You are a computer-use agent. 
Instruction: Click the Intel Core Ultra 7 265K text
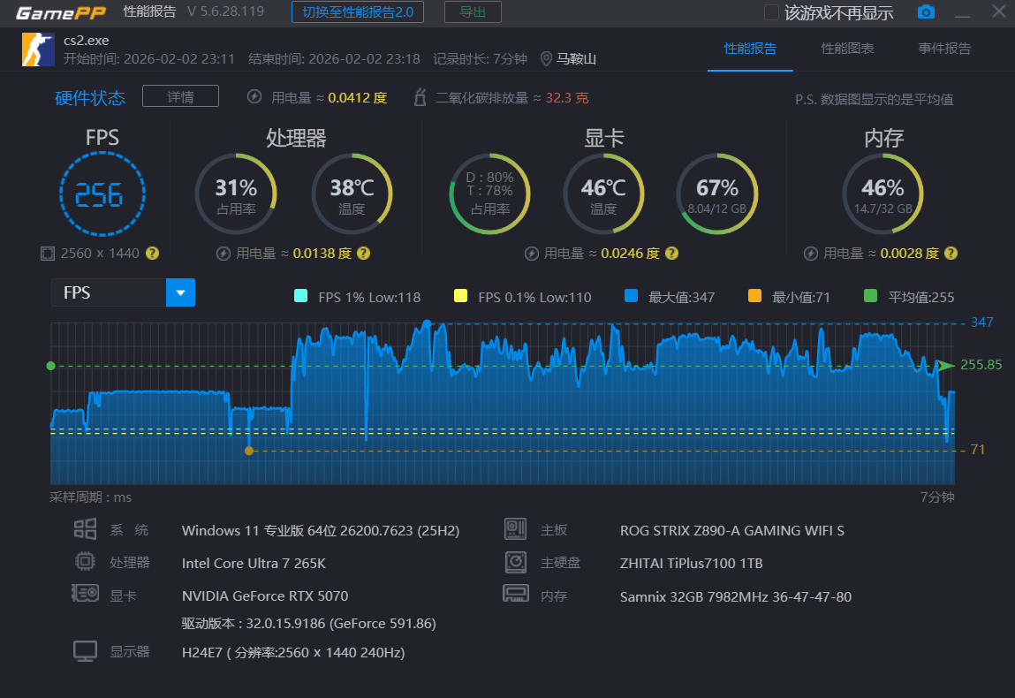[x=254, y=564]
